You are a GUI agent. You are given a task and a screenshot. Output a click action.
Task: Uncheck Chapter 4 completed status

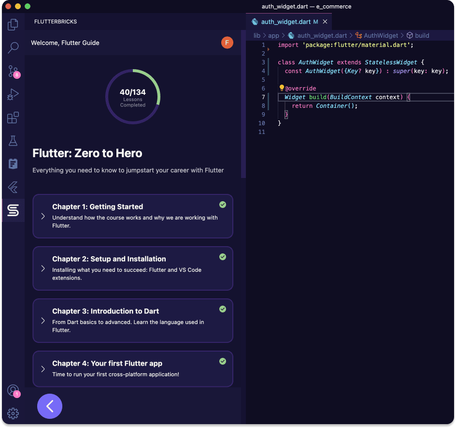click(223, 361)
